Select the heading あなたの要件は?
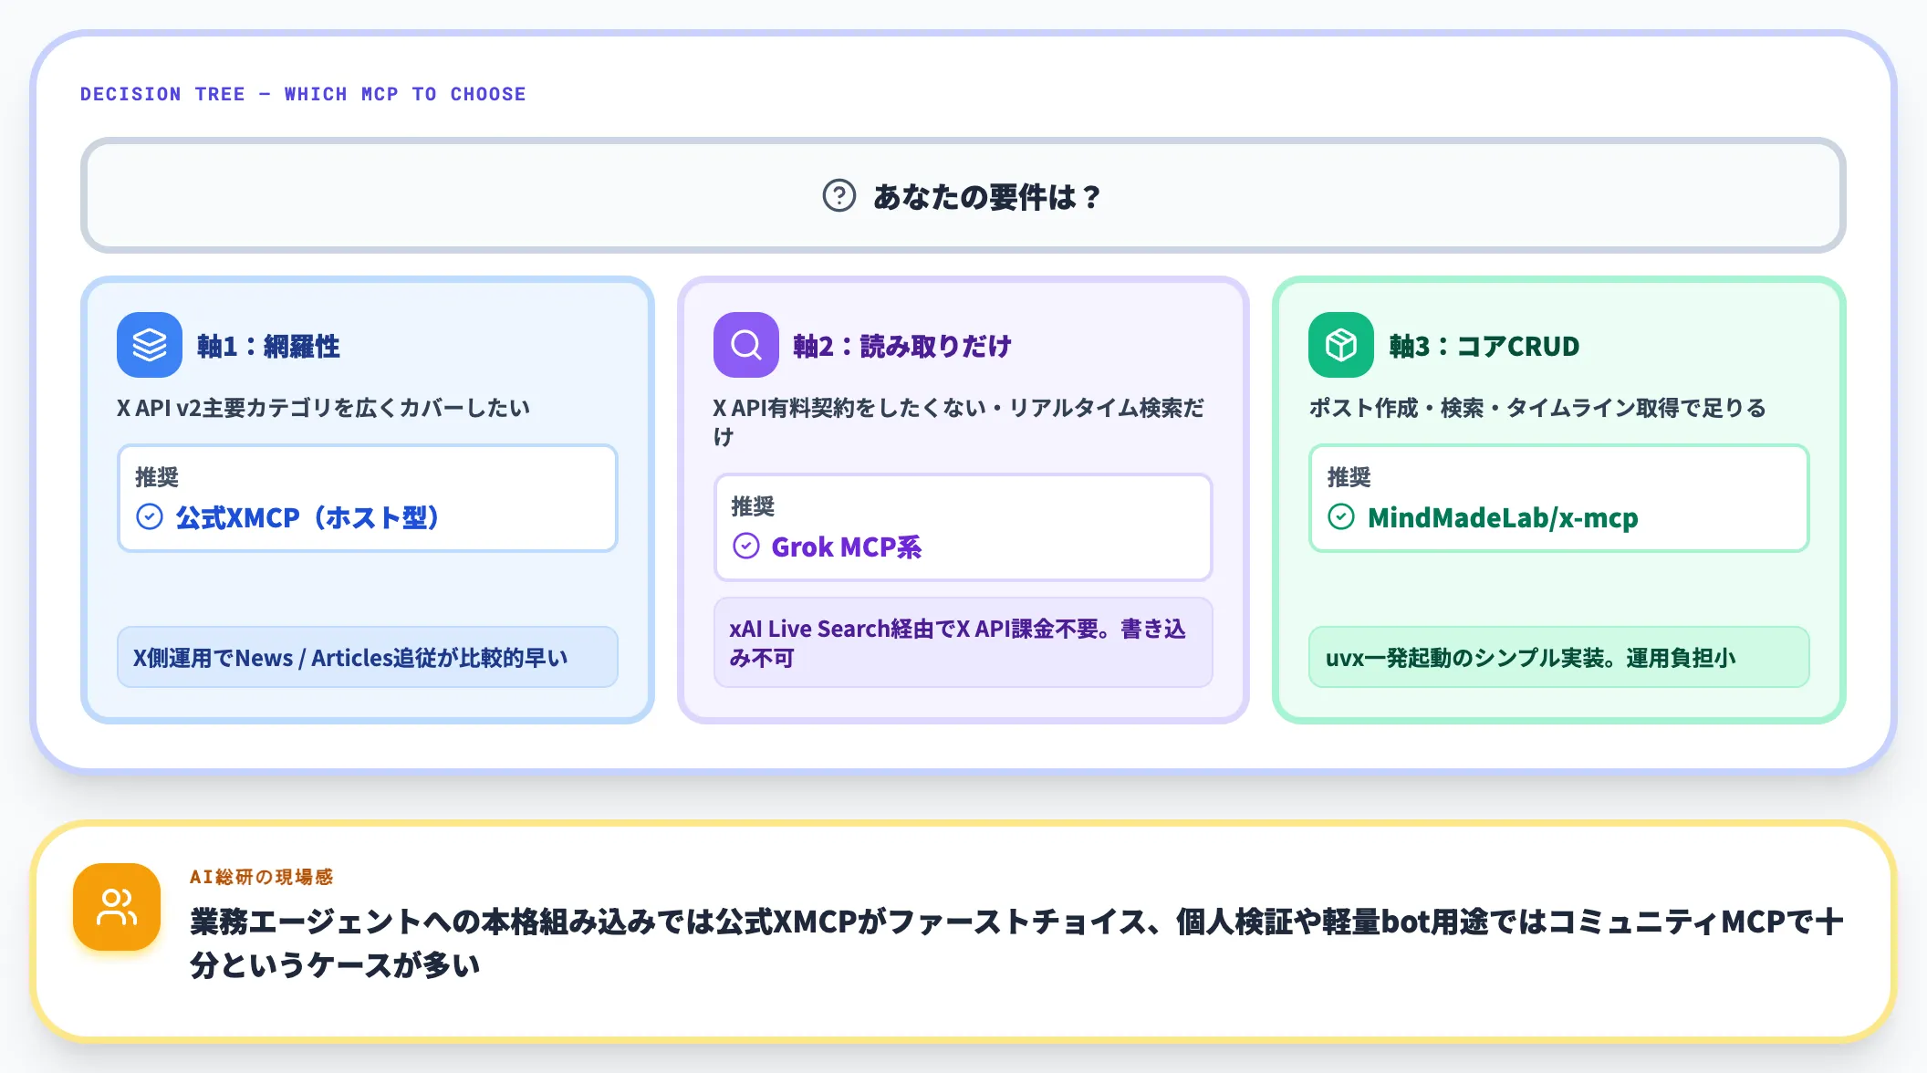The width and height of the screenshot is (1927, 1073). [987, 196]
